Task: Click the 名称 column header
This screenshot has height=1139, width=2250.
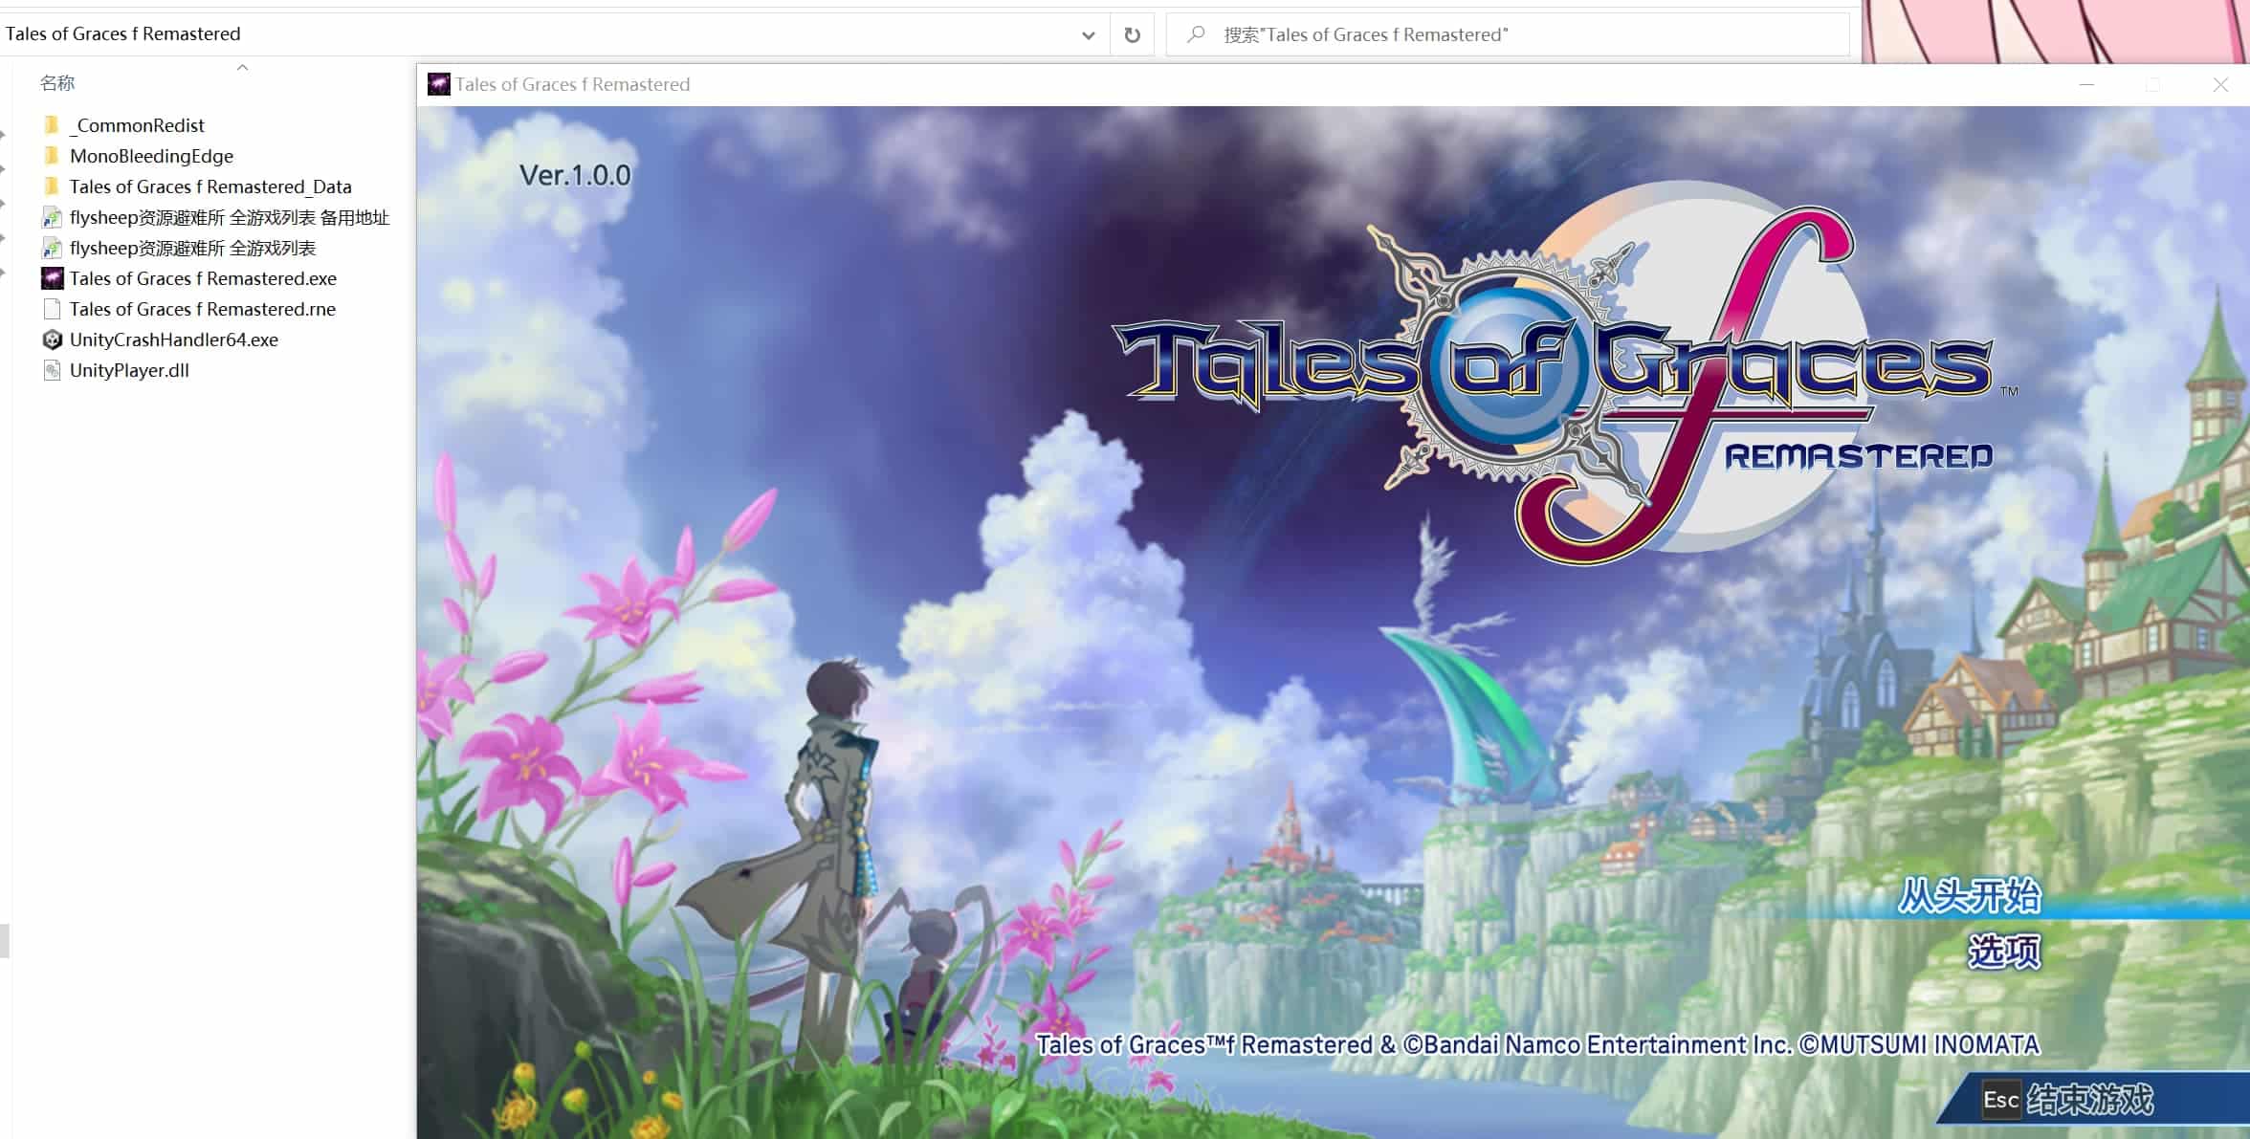Action: pos(57,83)
